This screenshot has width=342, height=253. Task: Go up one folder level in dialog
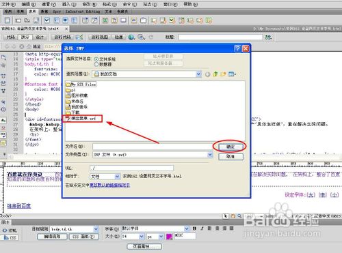[215, 74]
